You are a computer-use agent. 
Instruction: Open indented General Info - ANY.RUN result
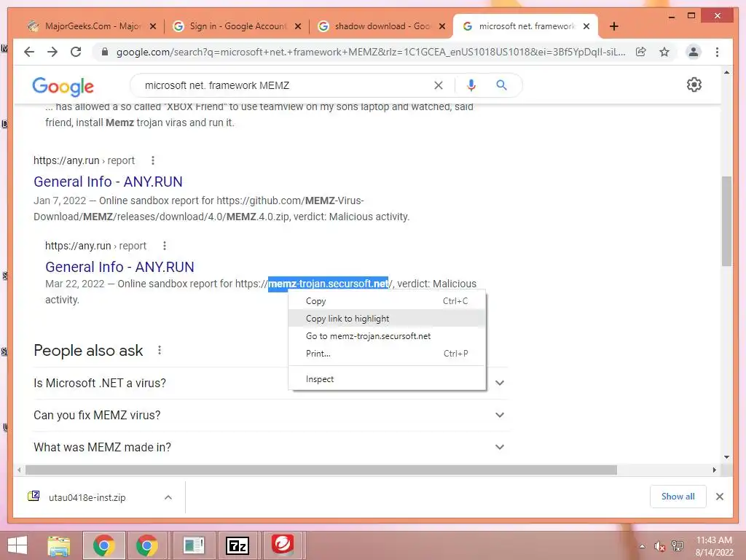tap(119, 267)
